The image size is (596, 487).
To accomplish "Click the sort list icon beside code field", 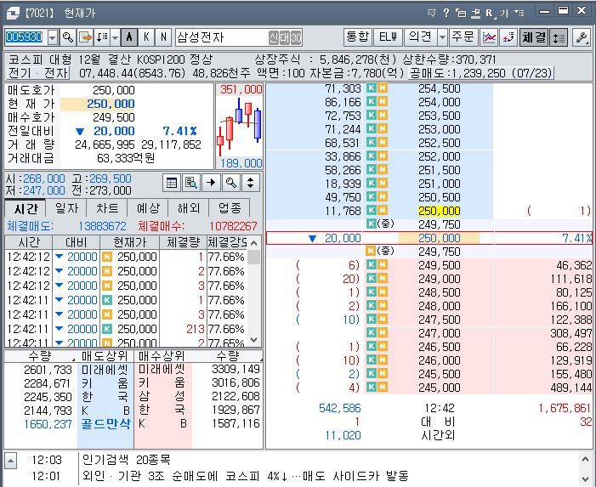I will 102,37.
